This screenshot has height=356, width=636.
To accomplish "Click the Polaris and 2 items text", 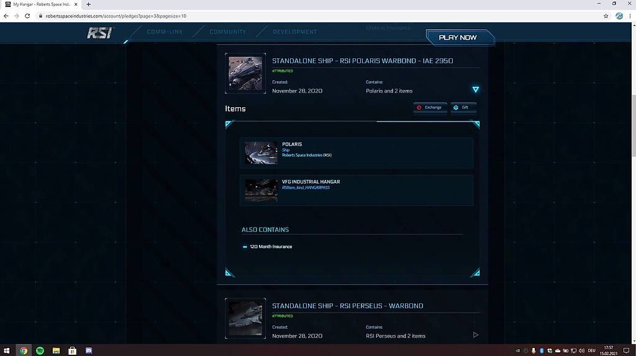I will point(389,91).
